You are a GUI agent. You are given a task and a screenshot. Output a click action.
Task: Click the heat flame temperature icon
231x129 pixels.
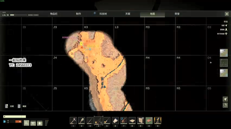tap(20, 122)
